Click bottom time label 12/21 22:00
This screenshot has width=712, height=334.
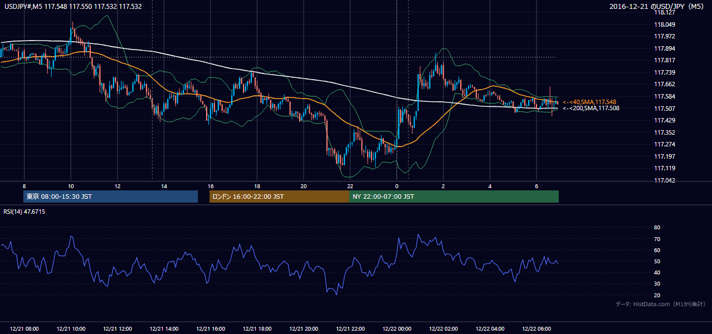click(x=350, y=329)
